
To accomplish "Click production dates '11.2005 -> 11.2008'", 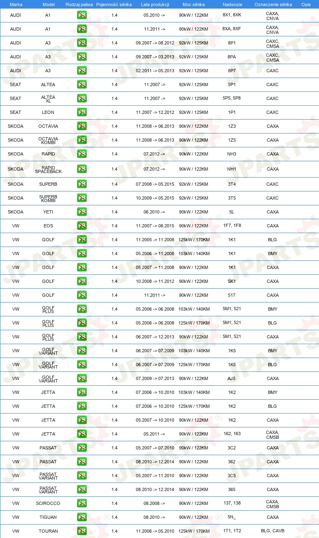I will coord(155,240).
